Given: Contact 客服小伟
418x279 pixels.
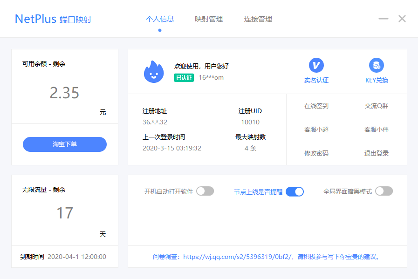Looking at the screenshot, I should pyautogui.click(x=376, y=129).
